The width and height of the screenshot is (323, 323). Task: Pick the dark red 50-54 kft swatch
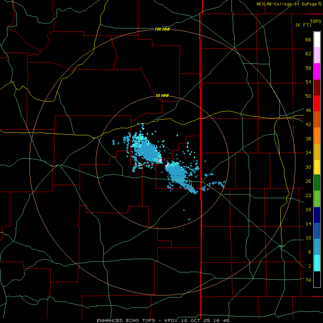tap(317, 88)
